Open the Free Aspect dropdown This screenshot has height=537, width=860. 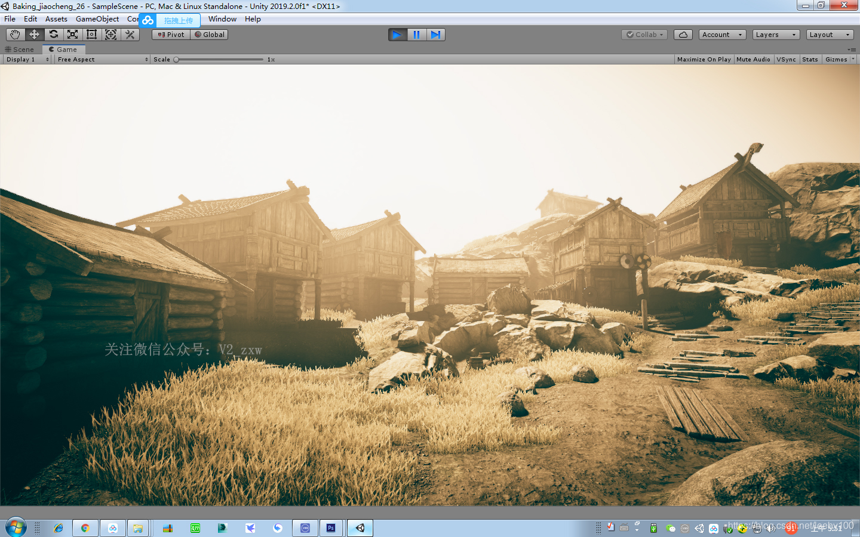(x=102, y=60)
